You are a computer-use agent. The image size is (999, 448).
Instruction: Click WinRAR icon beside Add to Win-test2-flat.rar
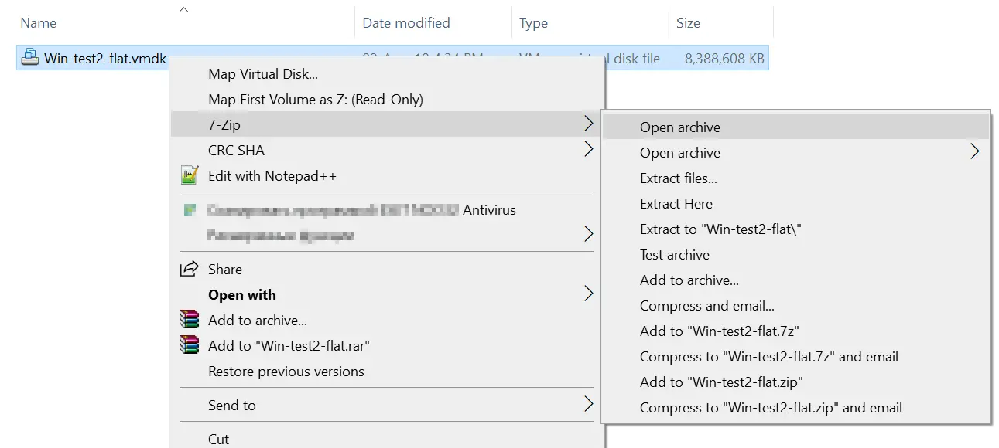(190, 345)
